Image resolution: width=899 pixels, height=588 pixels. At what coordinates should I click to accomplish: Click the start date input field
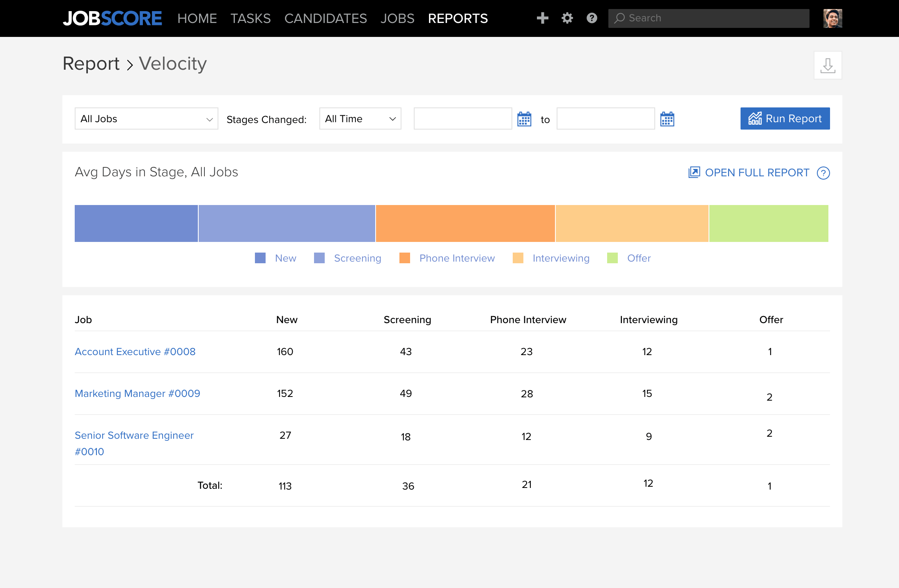click(x=463, y=119)
